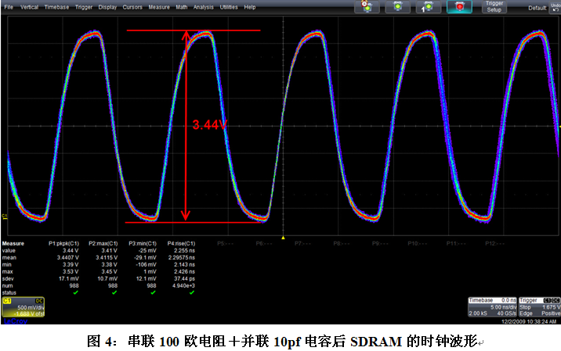Open the Utilities menu
561x351 pixels.
click(x=229, y=7)
